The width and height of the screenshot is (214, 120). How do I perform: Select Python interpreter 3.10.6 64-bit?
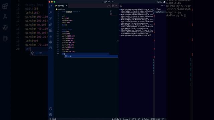155,119
